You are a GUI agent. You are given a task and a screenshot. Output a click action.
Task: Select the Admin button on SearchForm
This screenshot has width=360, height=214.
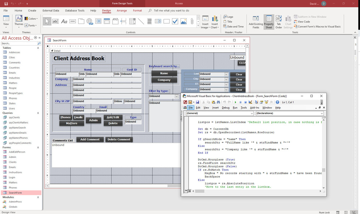tap(93, 120)
